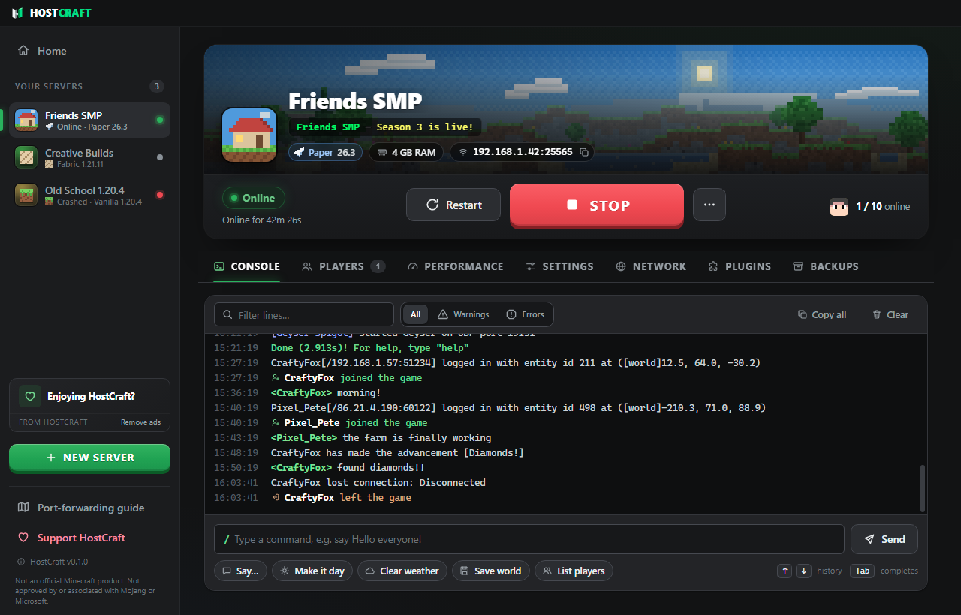
Task: Click Make it day quick command
Action: 312,571
